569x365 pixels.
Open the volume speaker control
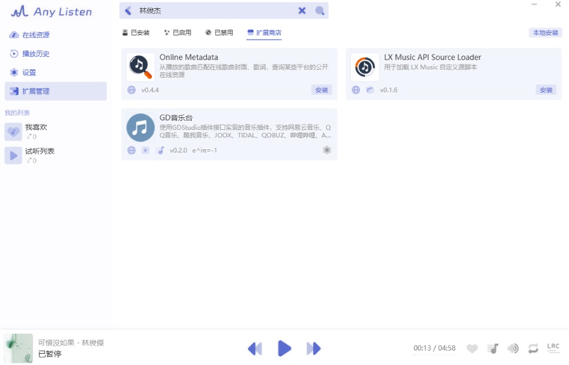tap(513, 349)
